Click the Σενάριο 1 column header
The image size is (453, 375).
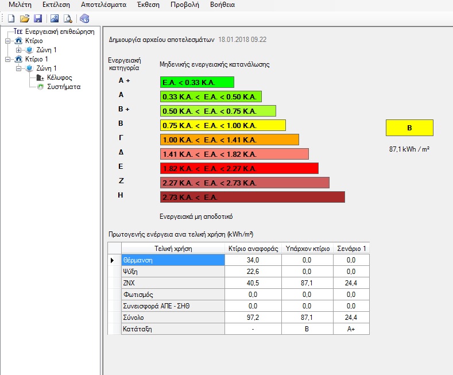click(x=351, y=249)
